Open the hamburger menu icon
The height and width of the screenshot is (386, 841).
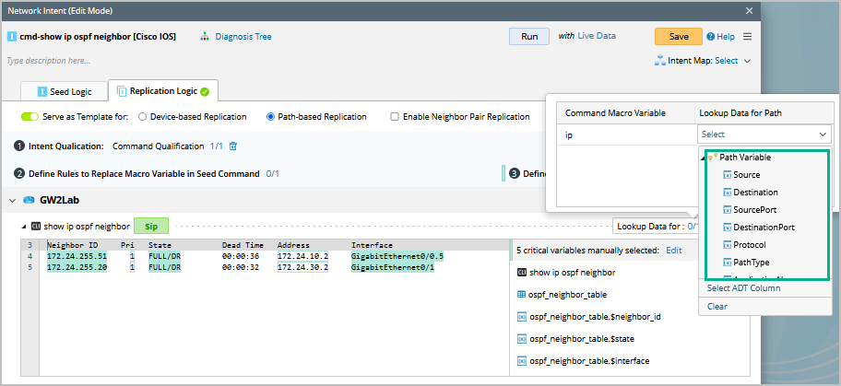pyautogui.click(x=747, y=37)
